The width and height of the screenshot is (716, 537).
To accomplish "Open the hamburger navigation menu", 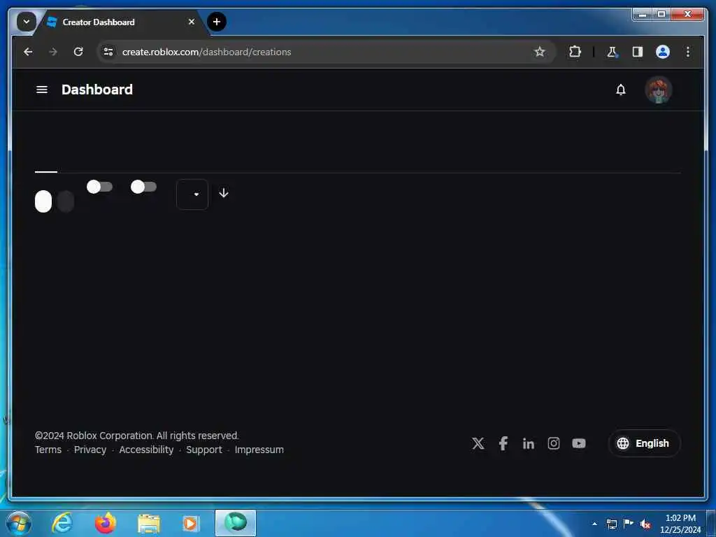I will tap(41, 89).
